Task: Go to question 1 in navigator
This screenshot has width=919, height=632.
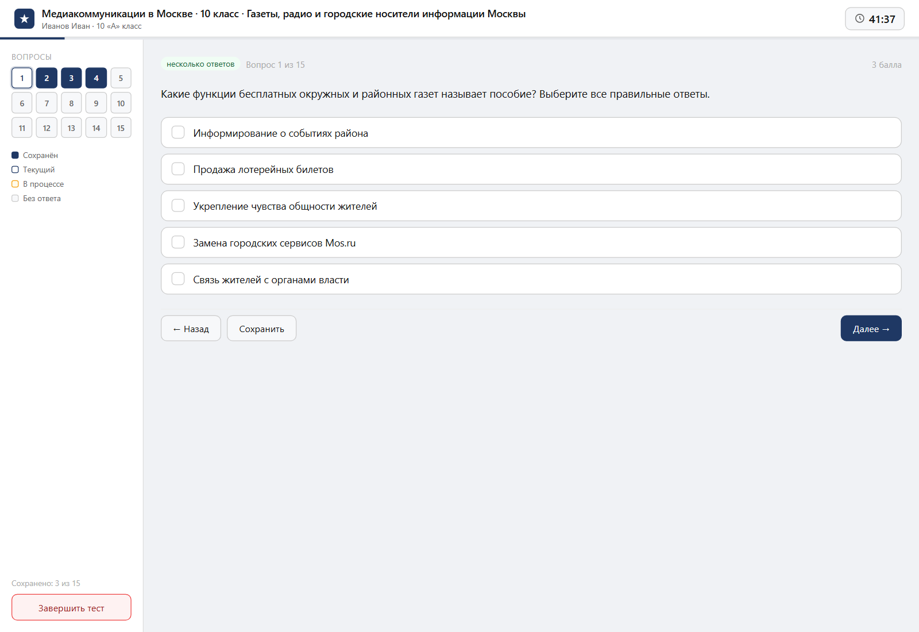Action: (22, 78)
